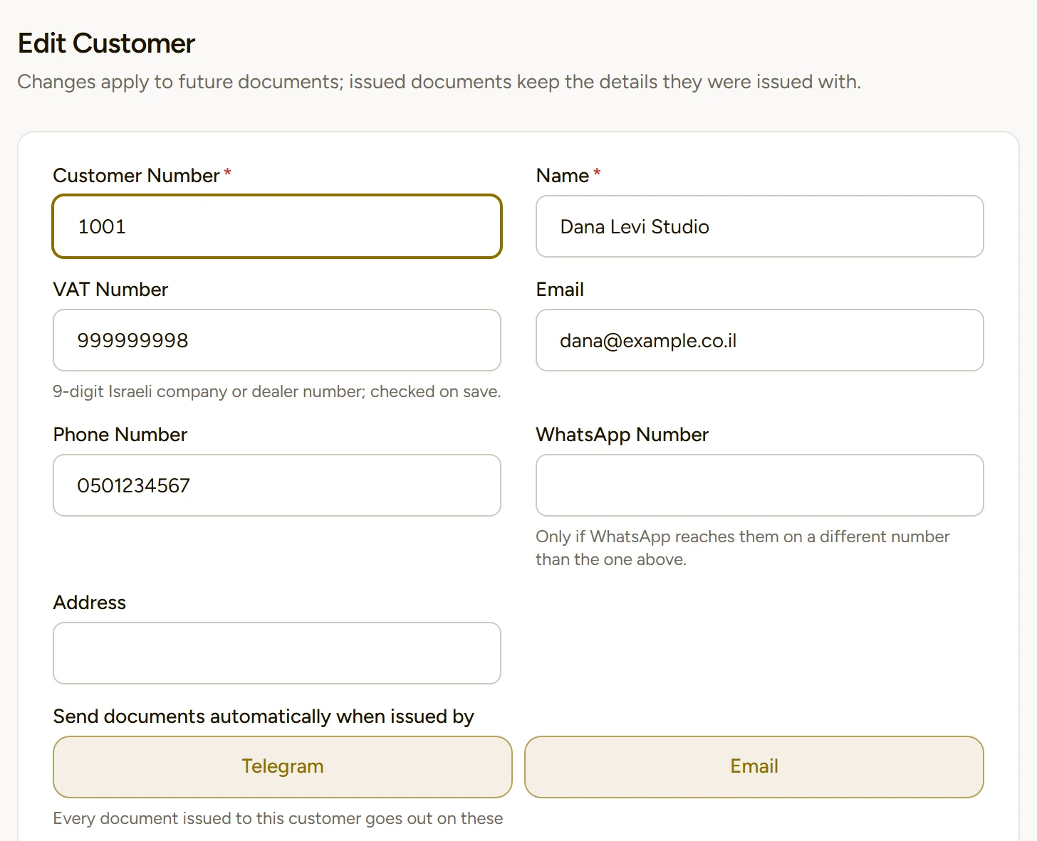This screenshot has width=1037, height=841.
Task: Click the 'Only if WhatsApp reaches them' hint
Action: point(743,548)
